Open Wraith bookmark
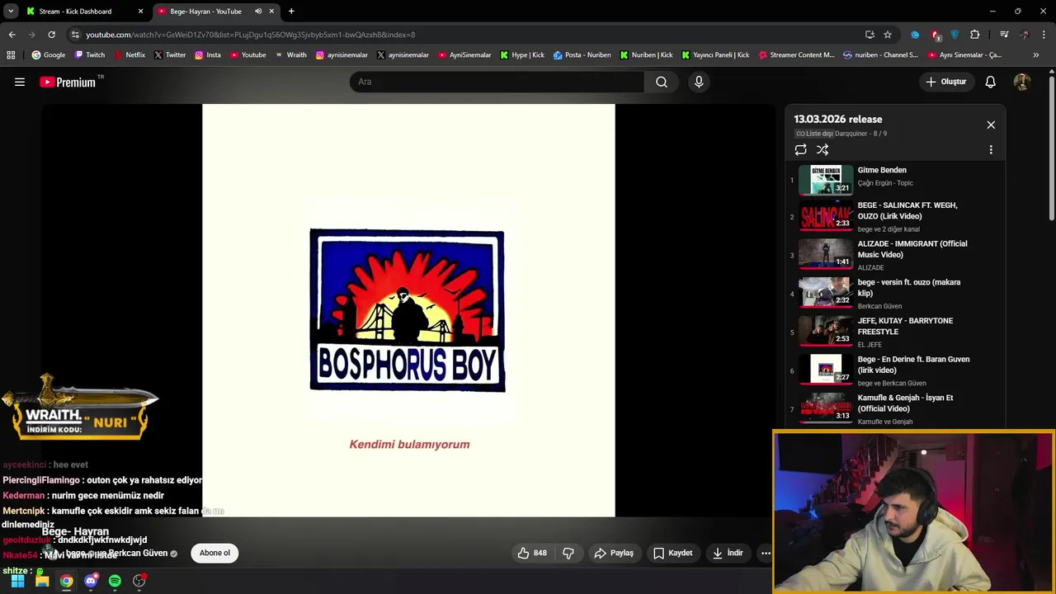The height and width of the screenshot is (594, 1056). 290,55
